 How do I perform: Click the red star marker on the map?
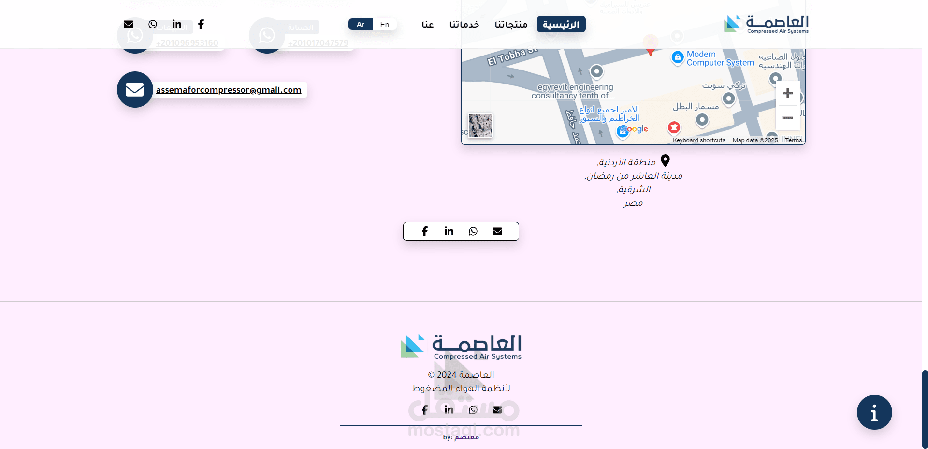click(674, 127)
